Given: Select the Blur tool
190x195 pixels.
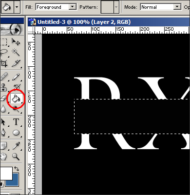Looking at the screenshot, I should 3,109.
